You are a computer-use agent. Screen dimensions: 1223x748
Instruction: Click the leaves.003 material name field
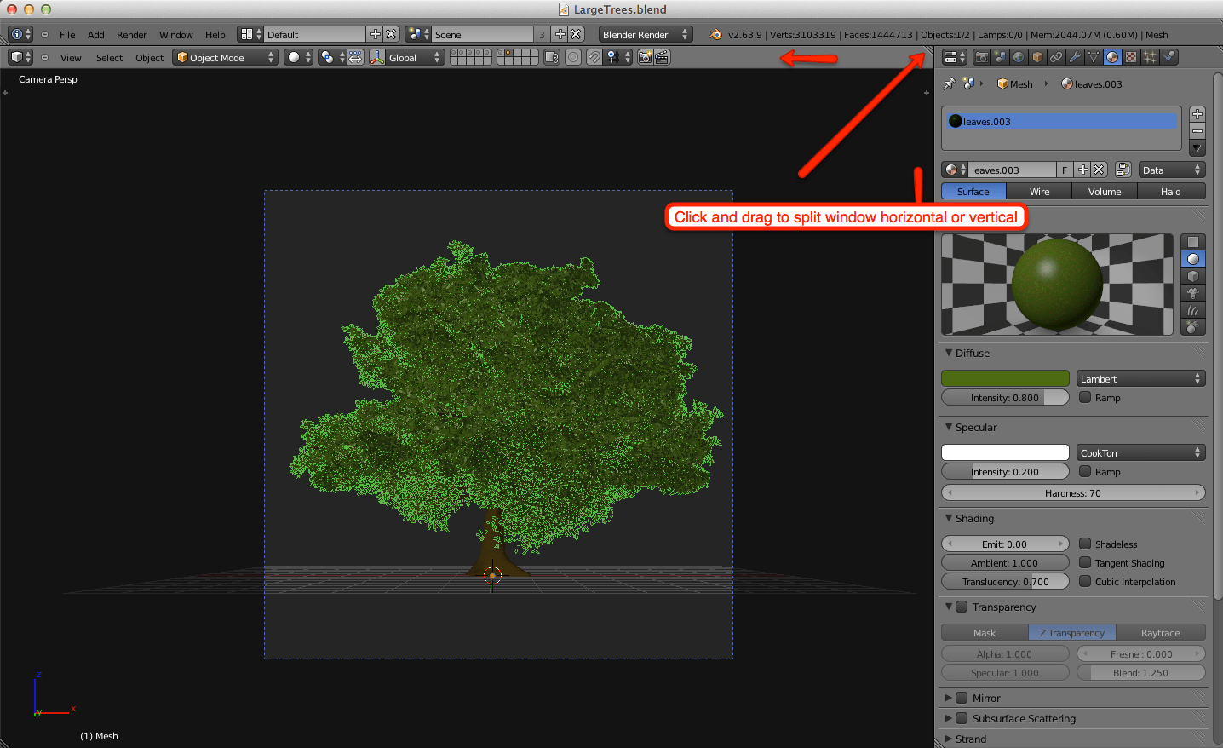1012,170
